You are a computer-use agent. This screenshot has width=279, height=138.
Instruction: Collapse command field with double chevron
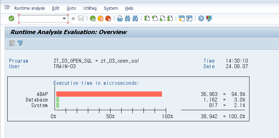click(x=73, y=18)
